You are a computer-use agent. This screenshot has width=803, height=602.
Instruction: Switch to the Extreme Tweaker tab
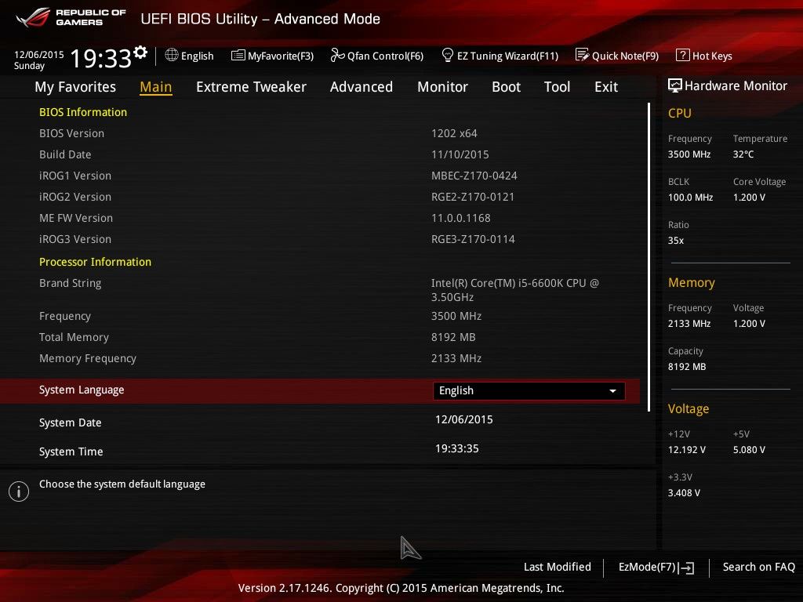tap(251, 87)
